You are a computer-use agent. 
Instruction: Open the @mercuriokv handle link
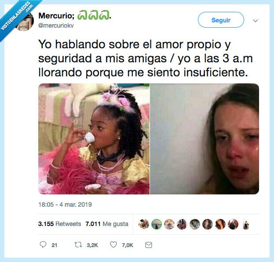point(56,25)
